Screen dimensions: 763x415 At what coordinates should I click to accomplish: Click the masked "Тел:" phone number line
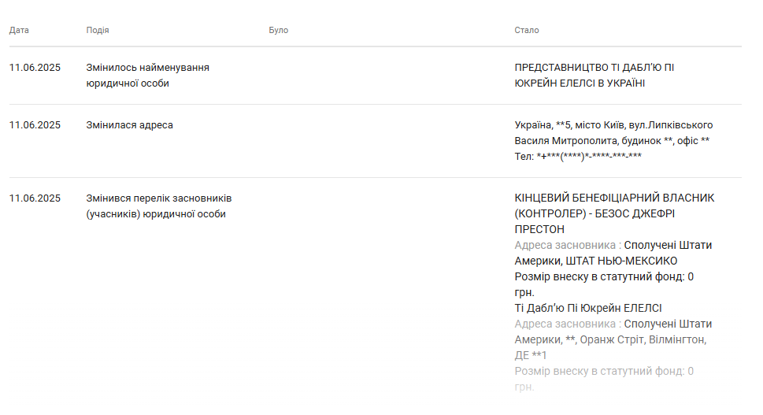coord(578,157)
